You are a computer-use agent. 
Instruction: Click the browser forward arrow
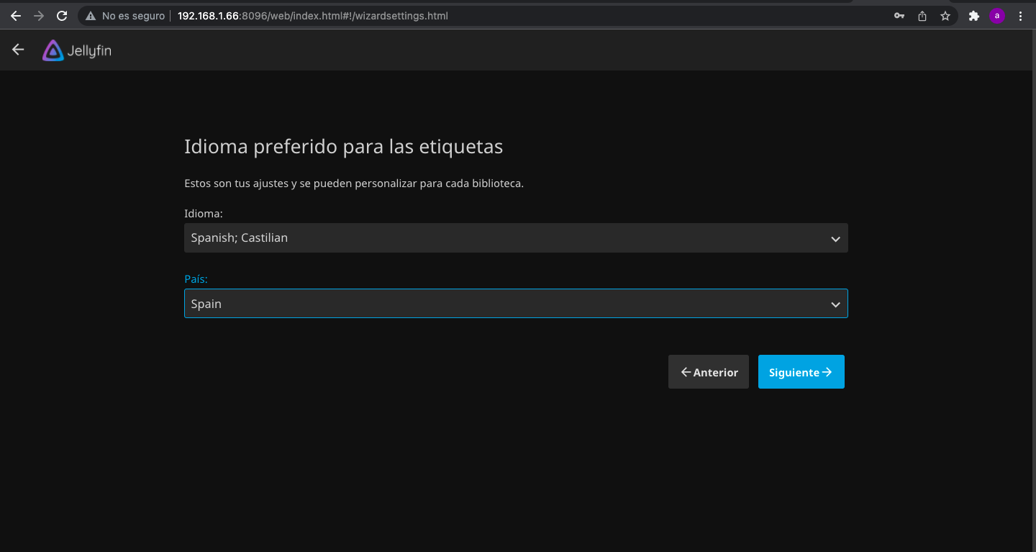(x=39, y=16)
